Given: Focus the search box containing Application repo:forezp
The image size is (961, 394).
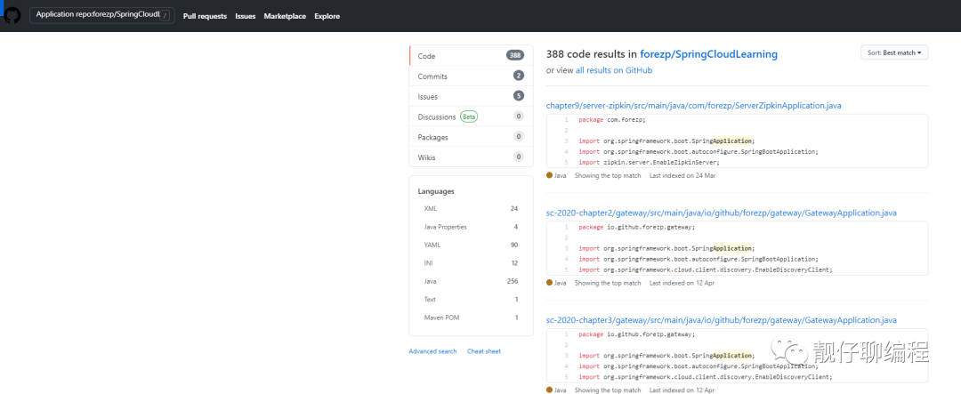Looking at the screenshot, I should (101, 15).
